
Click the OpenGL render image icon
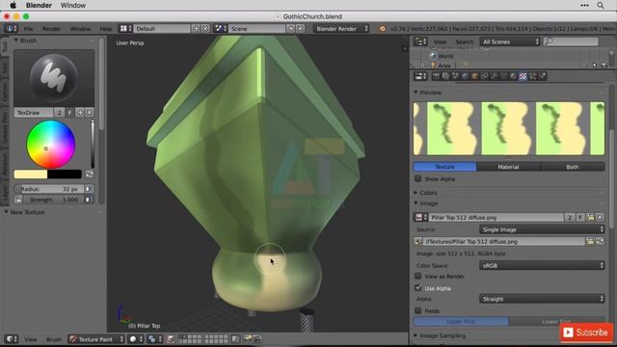[x=248, y=338]
